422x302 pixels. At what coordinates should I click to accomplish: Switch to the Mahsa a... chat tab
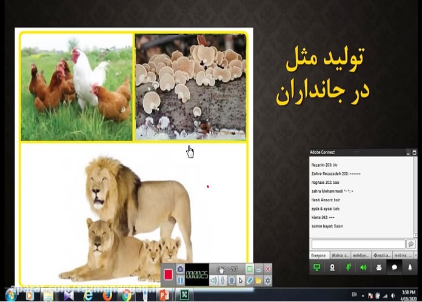[x=340, y=255]
